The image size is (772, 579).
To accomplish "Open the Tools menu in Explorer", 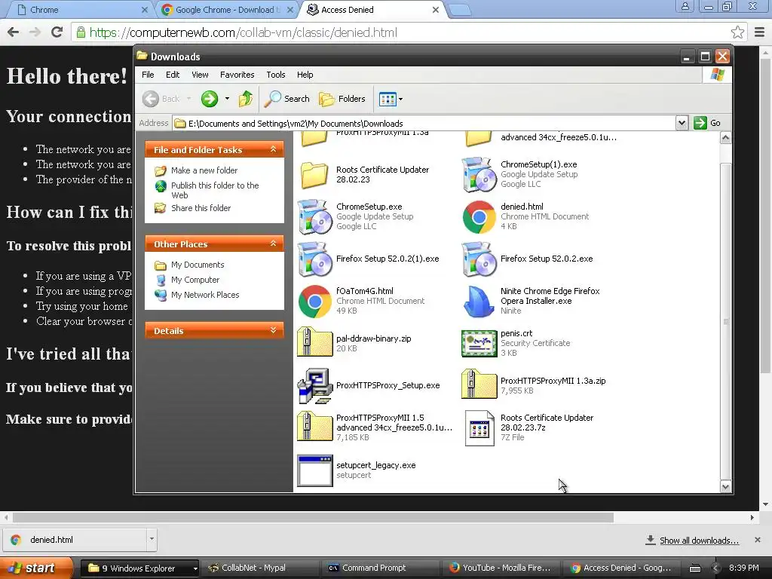I will [276, 75].
